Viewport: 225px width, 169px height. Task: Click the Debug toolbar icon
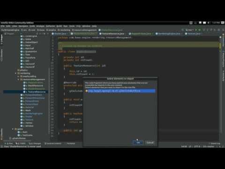click(x=200, y=30)
